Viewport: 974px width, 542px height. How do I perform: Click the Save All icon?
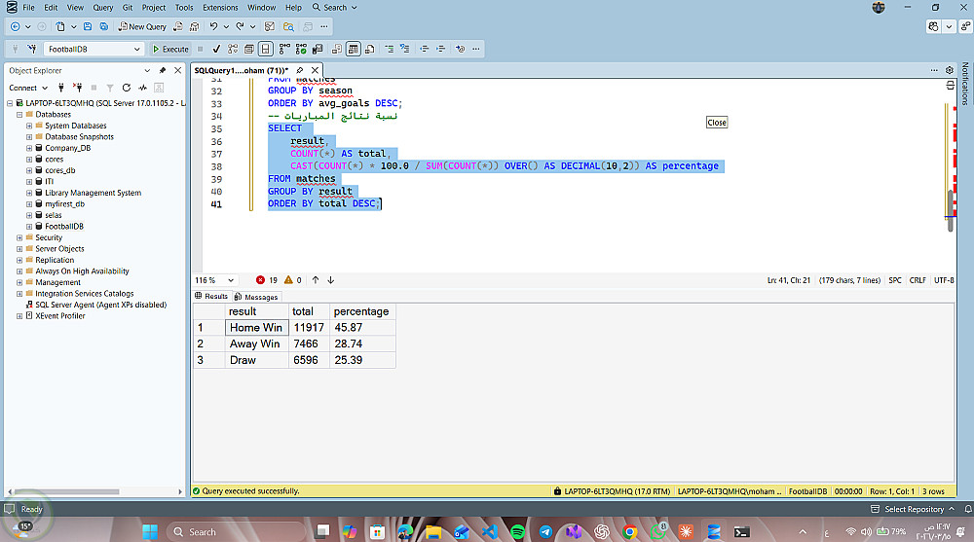click(104, 26)
